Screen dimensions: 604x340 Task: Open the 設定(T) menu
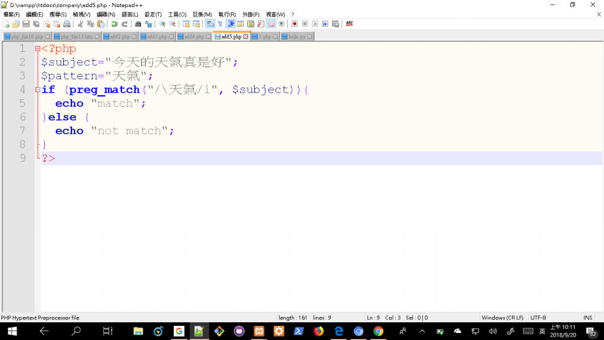pos(153,15)
